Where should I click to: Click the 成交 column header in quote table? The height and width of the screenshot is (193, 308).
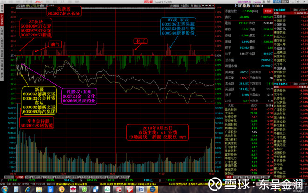coord(254,106)
